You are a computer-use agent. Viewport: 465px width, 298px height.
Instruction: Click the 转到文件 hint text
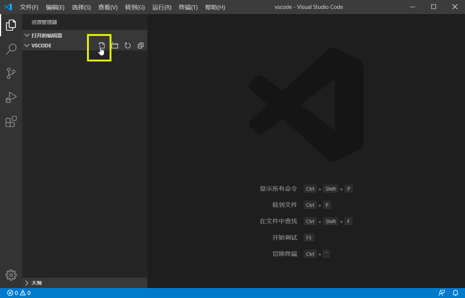(x=285, y=205)
